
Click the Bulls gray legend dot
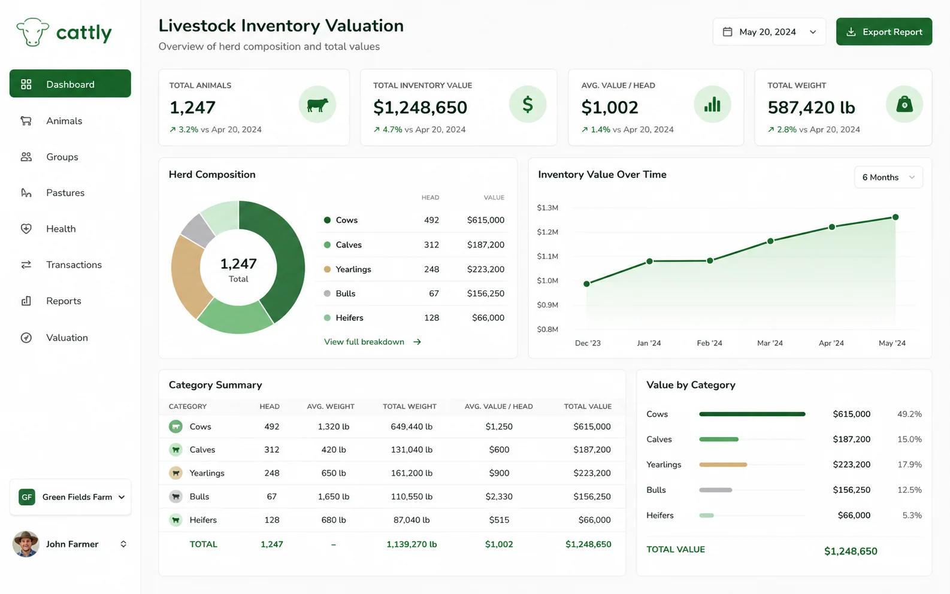pos(327,293)
